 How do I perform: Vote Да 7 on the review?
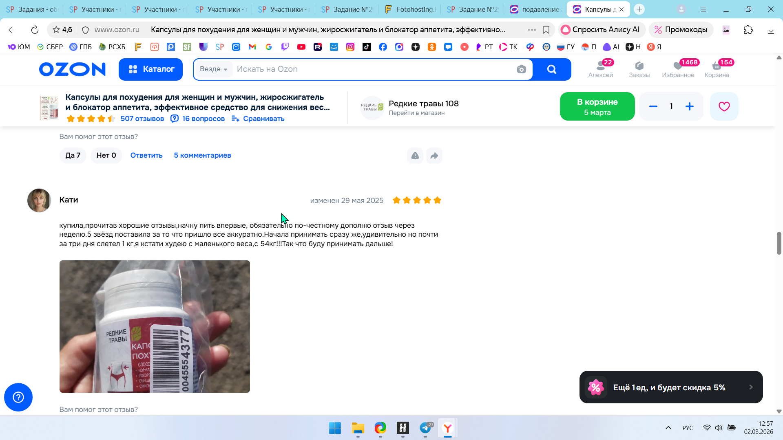tap(73, 155)
